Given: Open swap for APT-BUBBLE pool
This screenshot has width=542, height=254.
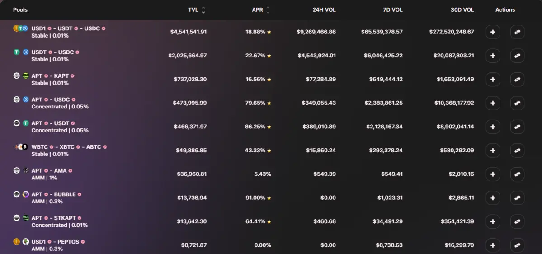Looking at the screenshot, I should click(x=517, y=198).
